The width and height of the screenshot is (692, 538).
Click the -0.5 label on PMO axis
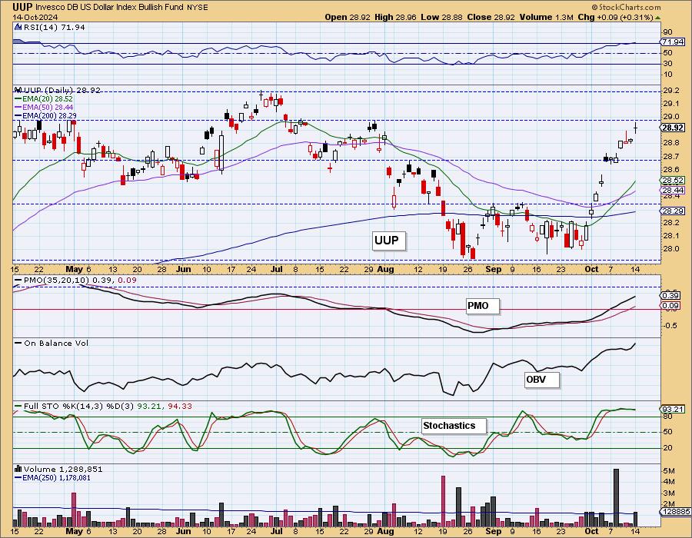(x=670, y=325)
